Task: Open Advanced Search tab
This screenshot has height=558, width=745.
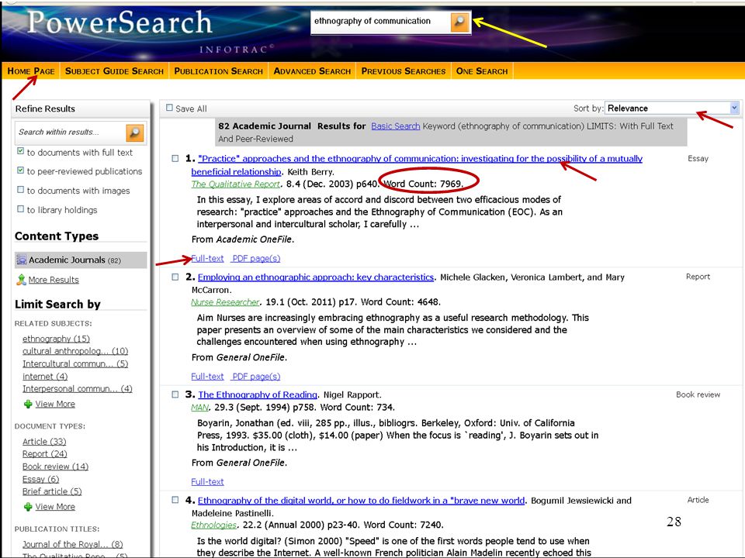Action: [x=312, y=71]
